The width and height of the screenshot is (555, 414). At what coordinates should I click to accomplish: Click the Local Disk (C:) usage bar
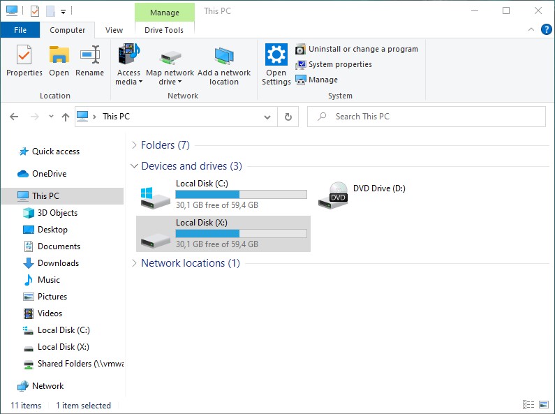(241, 195)
